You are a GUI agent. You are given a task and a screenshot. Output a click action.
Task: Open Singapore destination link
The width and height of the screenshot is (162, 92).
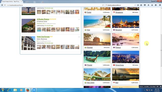[x=119, y=12]
